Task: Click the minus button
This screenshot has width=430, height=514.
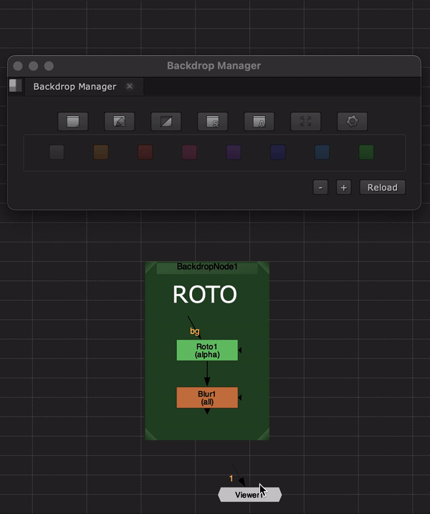Action: pyautogui.click(x=321, y=187)
